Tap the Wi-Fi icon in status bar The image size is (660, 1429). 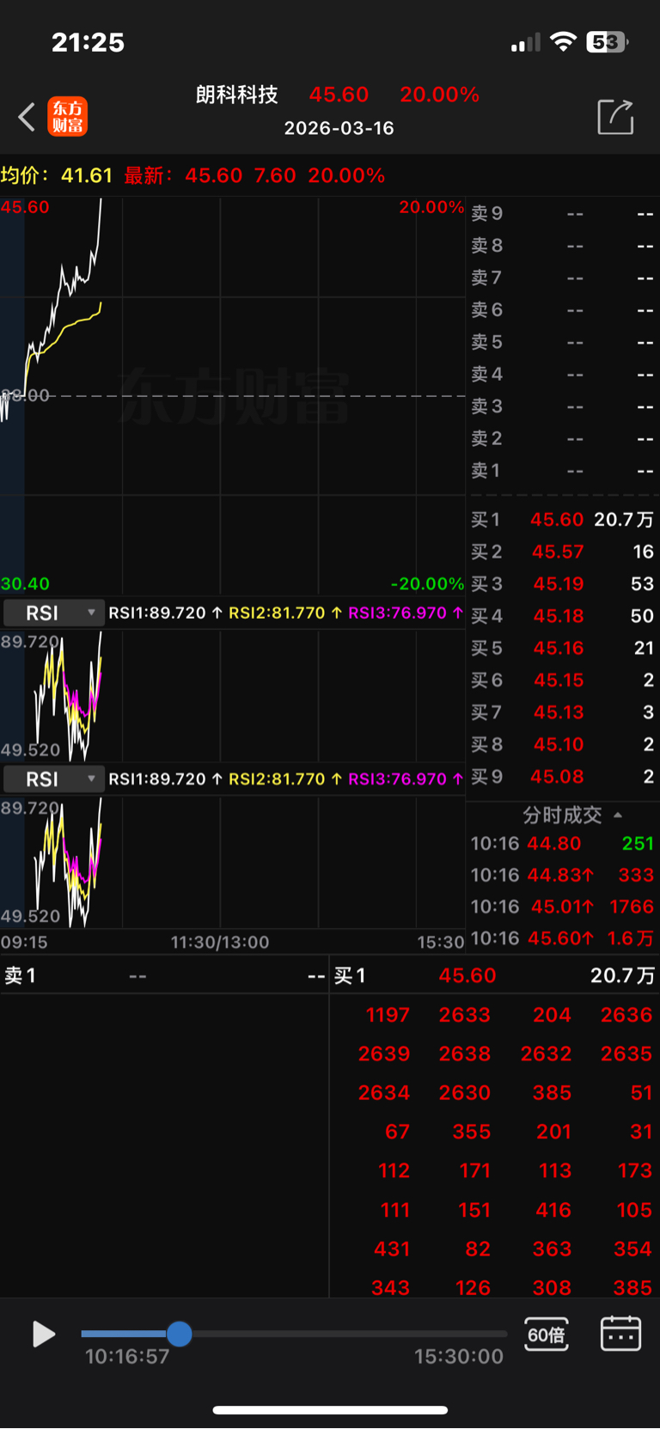563,41
